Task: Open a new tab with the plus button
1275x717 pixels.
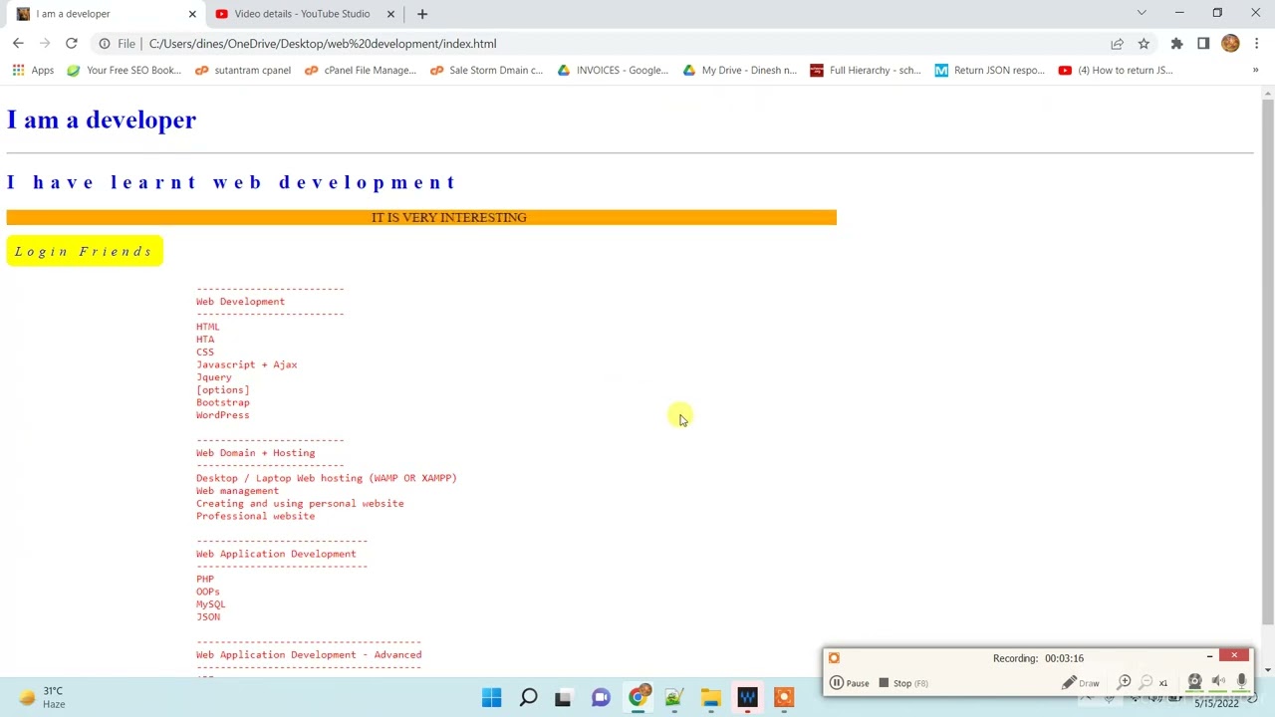Action: tap(422, 14)
